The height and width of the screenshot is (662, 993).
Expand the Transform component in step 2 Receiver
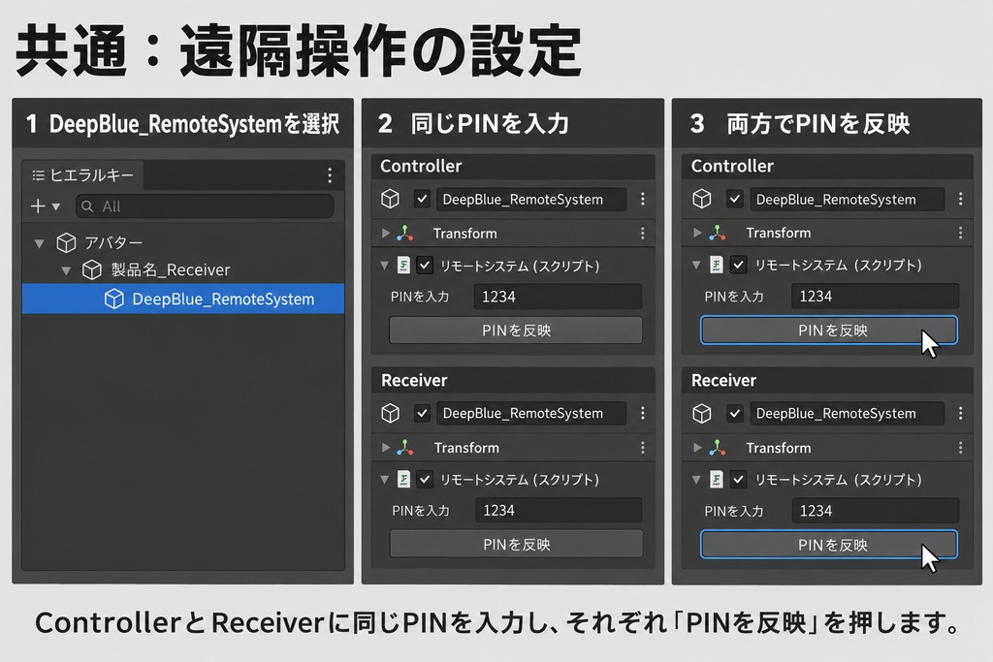pos(386,448)
